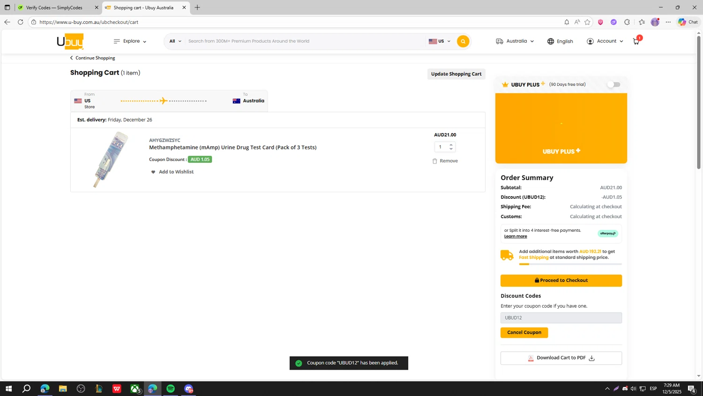Screen dimensions: 703x396
Task: Click Cancel Coupon button
Action: (x=524, y=333)
